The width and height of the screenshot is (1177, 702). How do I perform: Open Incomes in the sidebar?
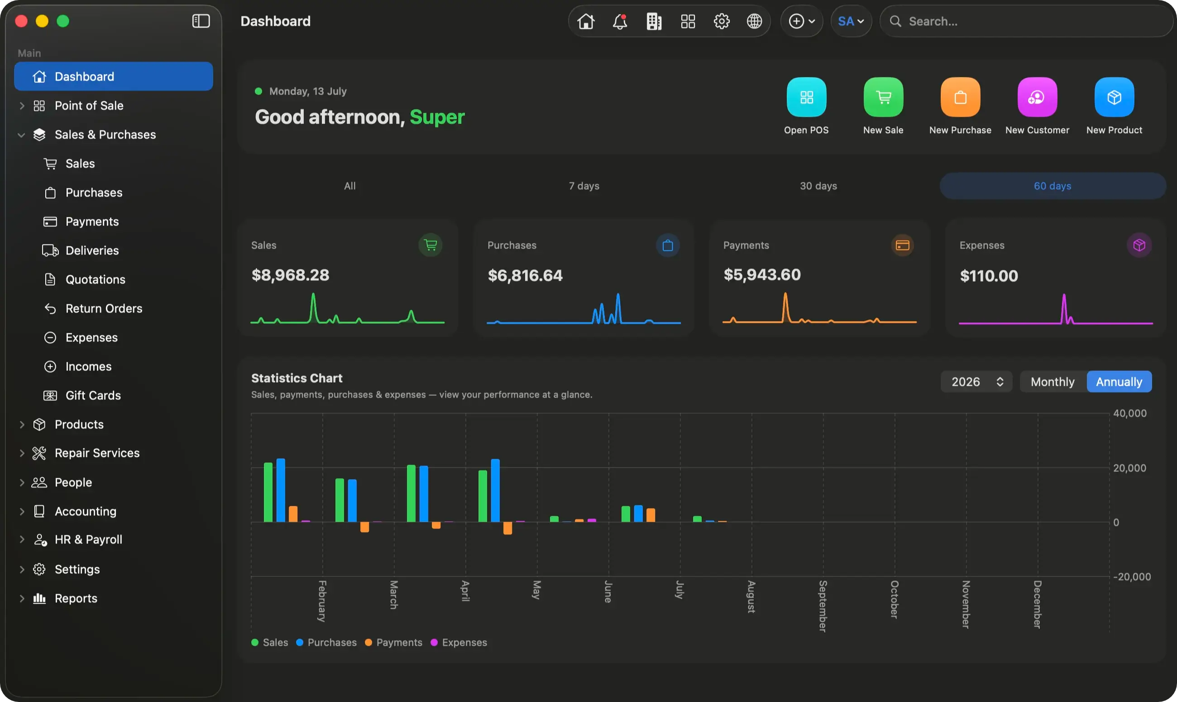tap(114, 366)
